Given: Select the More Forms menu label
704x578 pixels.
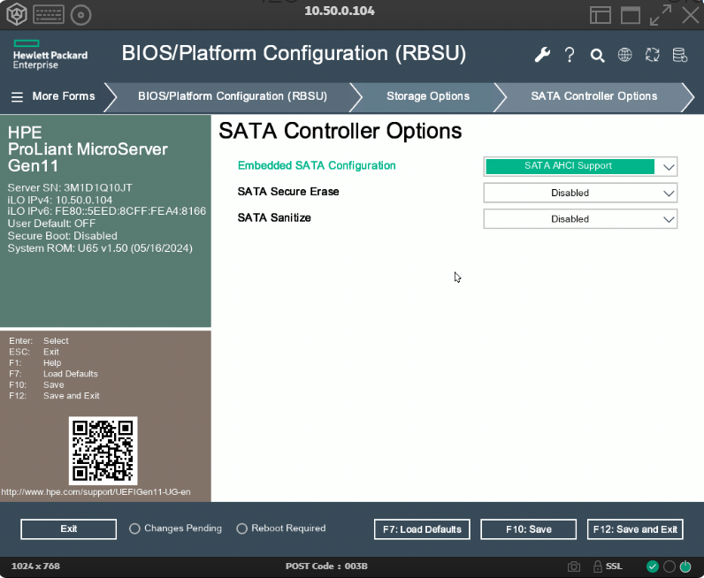Looking at the screenshot, I should pyautogui.click(x=64, y=96).
